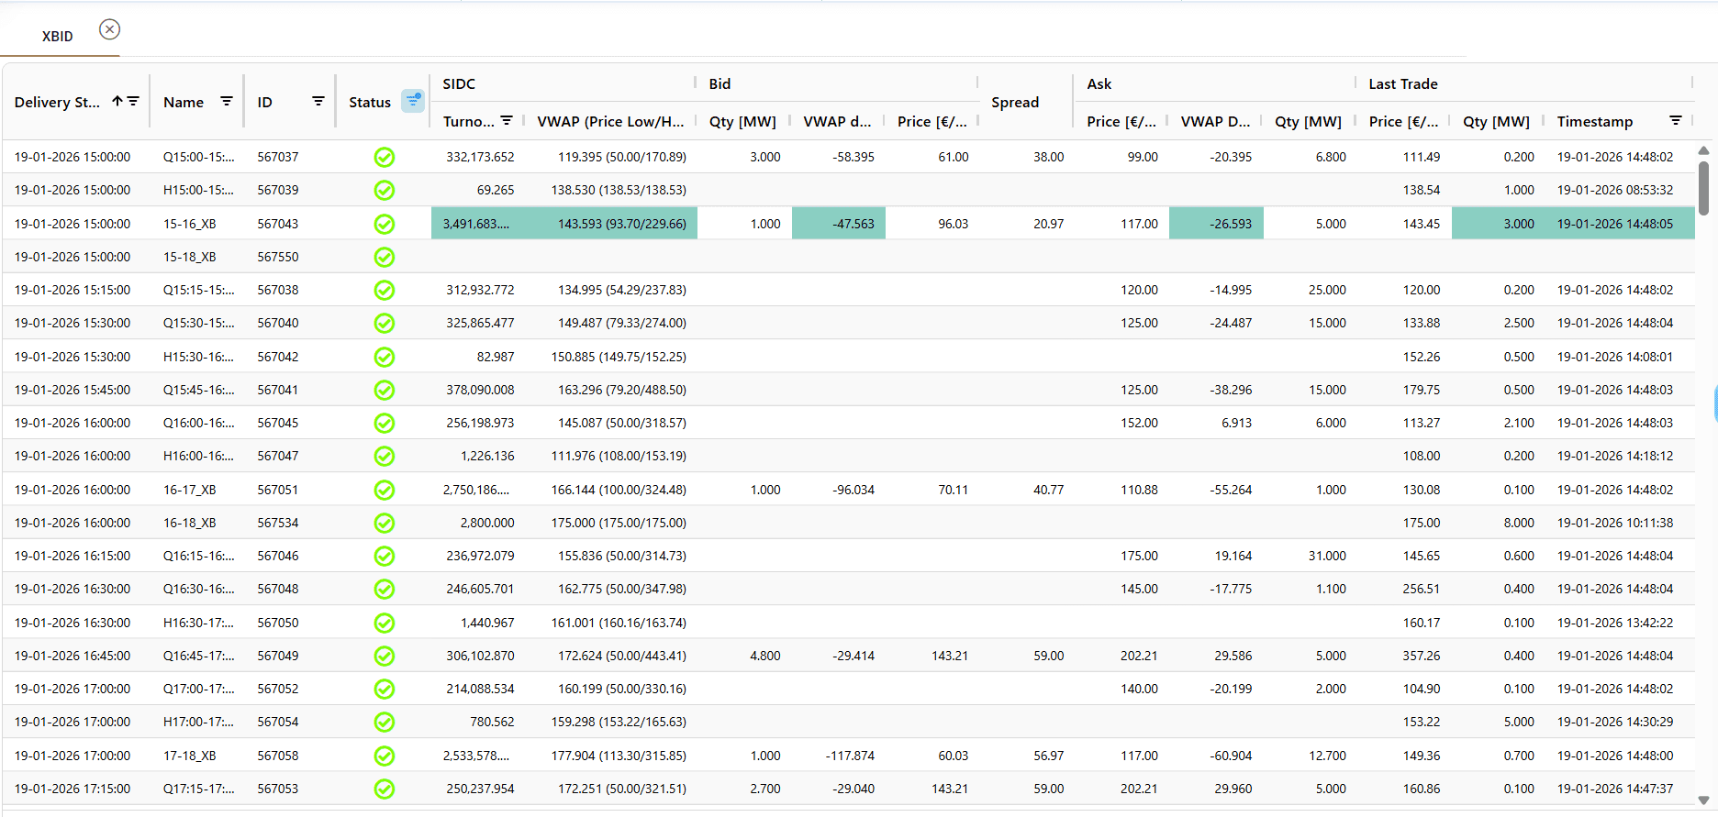Click the Bid column group header
This screenshot has width=1718, height=817.
click(x=720, y=83)
